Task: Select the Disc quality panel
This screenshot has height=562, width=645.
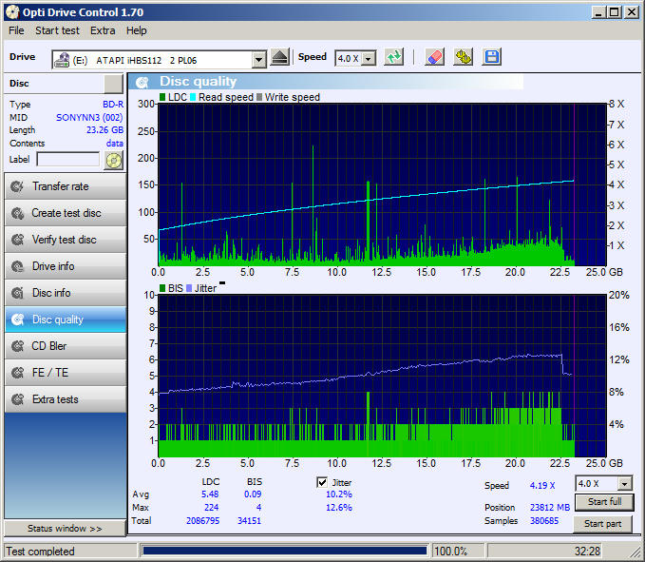Action: (66, 320)
